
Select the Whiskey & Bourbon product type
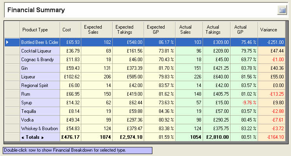40,129
